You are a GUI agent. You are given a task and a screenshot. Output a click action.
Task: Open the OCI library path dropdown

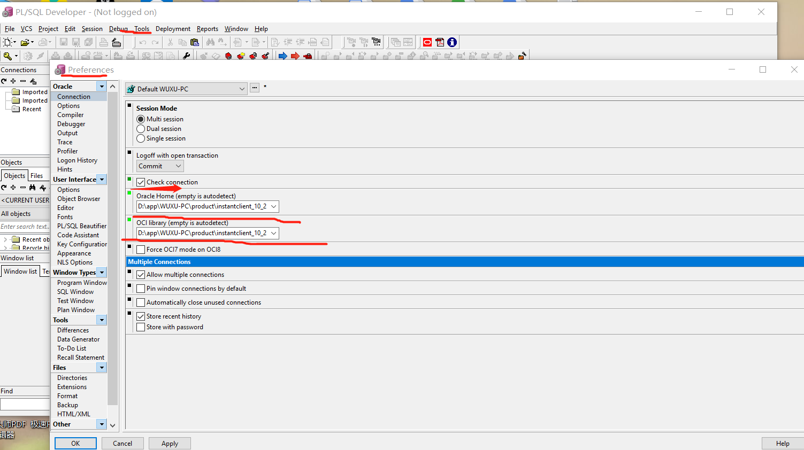pyautogui.click(x=273, y=233)
